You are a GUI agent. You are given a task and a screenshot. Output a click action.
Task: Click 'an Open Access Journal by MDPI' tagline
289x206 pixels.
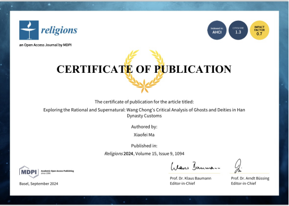click(x=45, y=45)
